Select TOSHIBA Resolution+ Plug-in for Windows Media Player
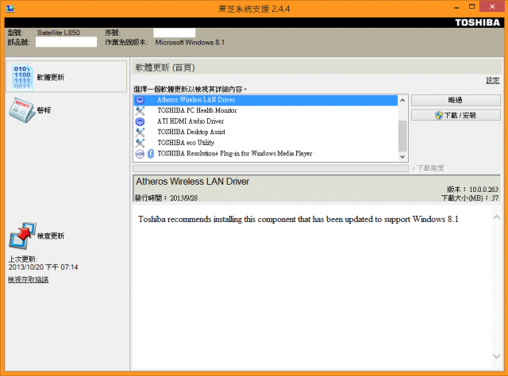 coord(266,154)
